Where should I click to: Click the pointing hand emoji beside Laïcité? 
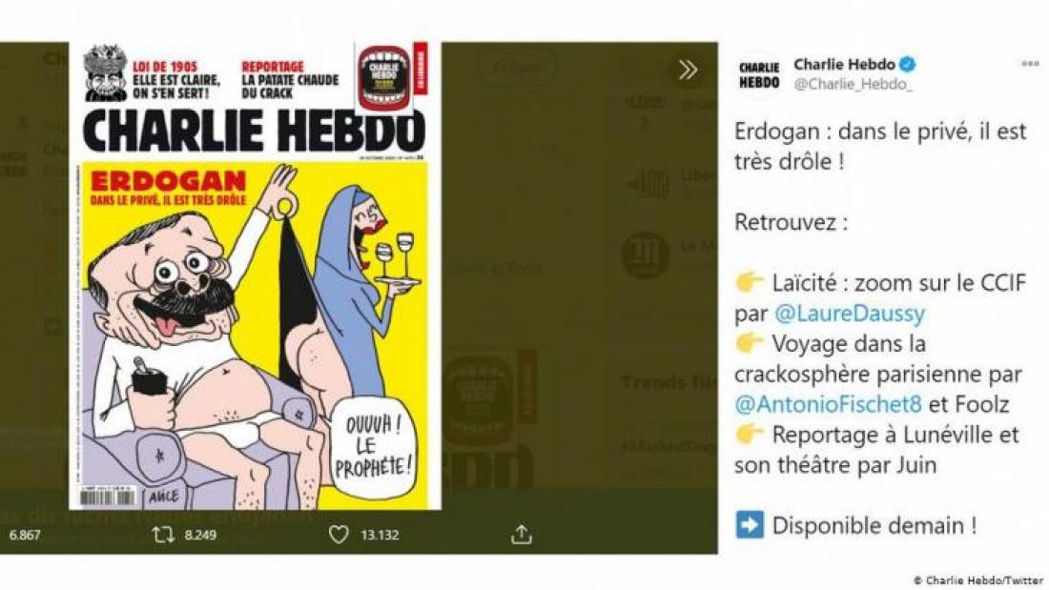click(x=750, y=282)
